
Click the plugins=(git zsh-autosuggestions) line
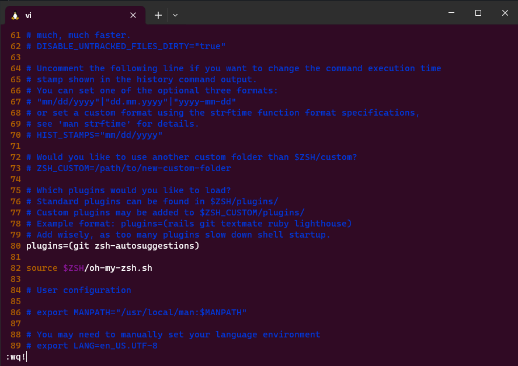pyautogui.click(x=113, y=246)
